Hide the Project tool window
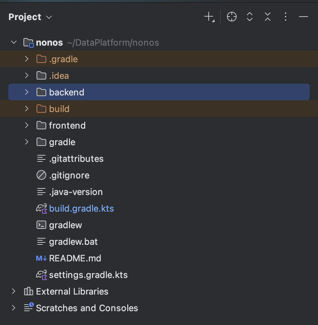This screenshot has height=325, width=318. [x=303, y=17]
